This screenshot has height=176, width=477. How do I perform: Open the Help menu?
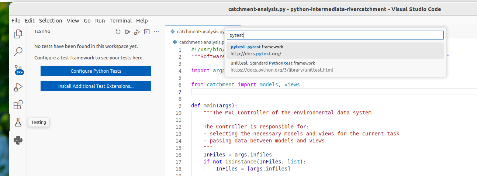(142, 21)
